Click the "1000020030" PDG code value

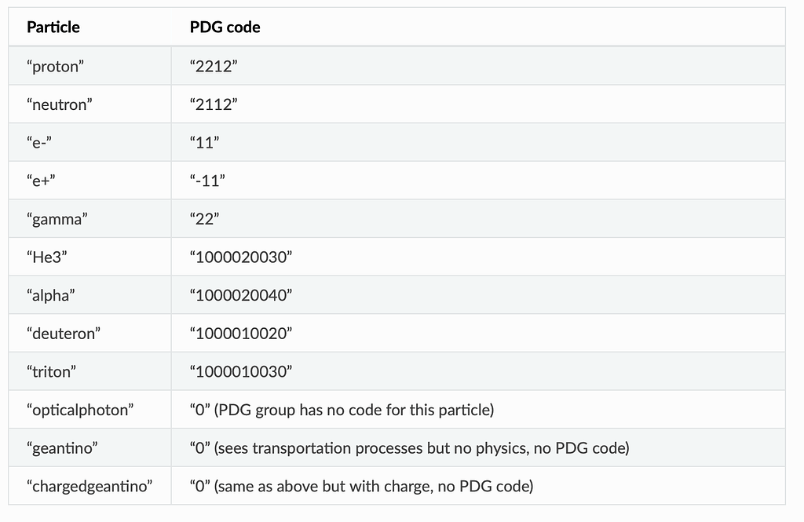tap(241, 257)
